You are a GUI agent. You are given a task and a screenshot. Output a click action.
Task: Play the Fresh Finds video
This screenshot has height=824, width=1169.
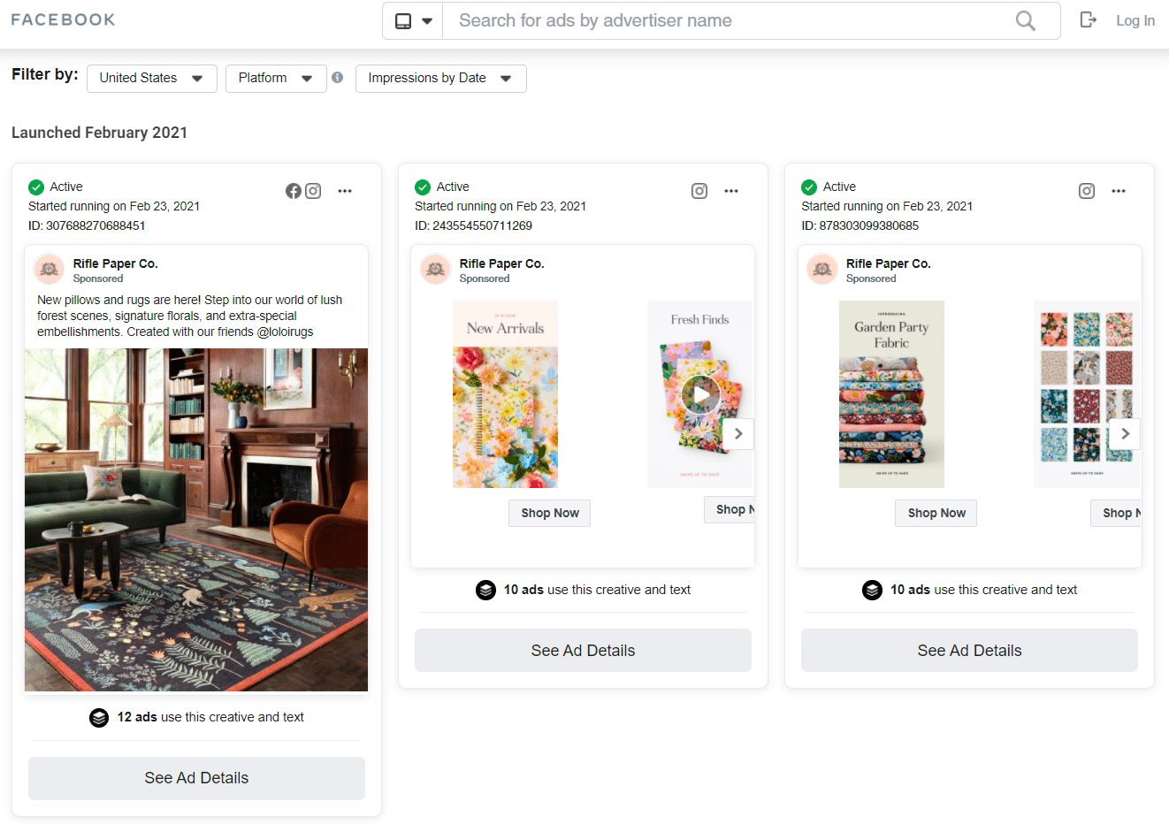tap(700, 394)
